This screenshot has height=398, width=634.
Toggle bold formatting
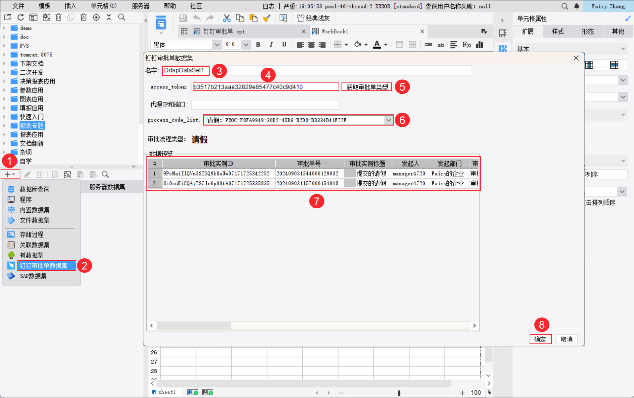[258, 45]
